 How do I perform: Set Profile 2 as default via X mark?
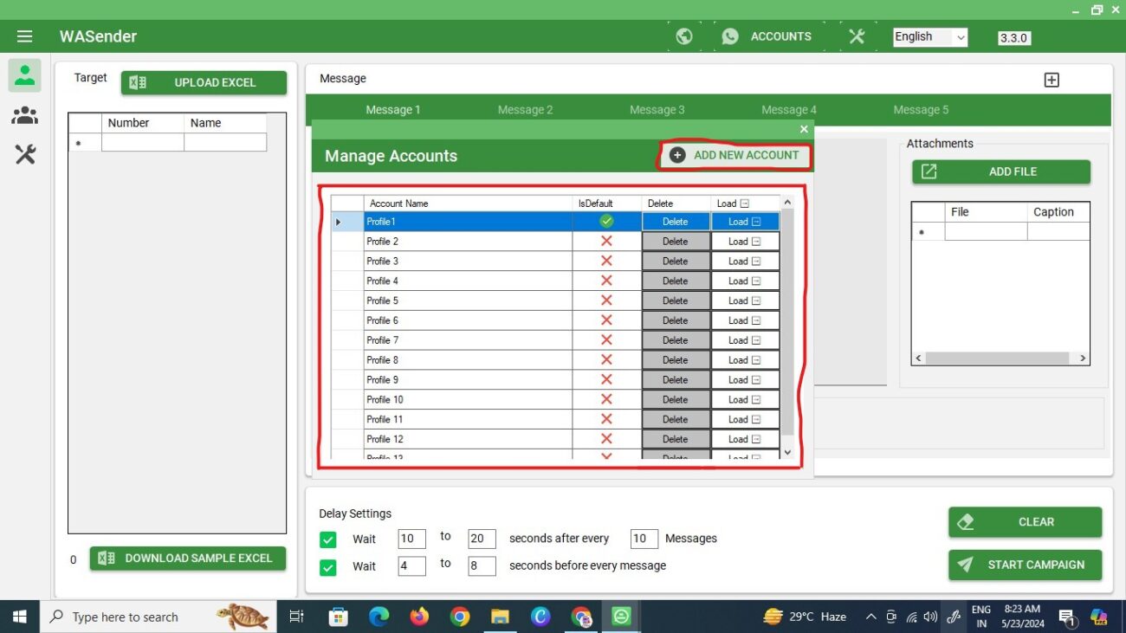(606, 242)
